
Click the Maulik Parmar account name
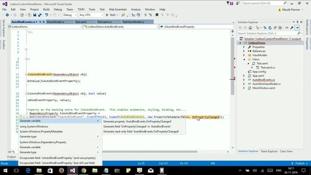(x=291, y=10)
